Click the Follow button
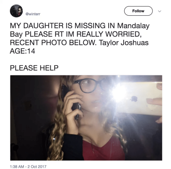 [x=138, y=11]
